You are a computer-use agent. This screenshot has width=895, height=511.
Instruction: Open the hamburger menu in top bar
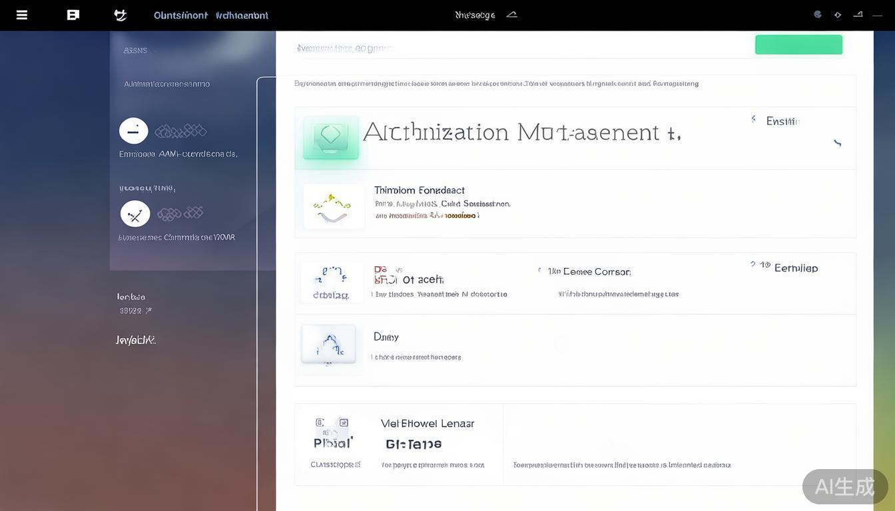coord(22,15)
